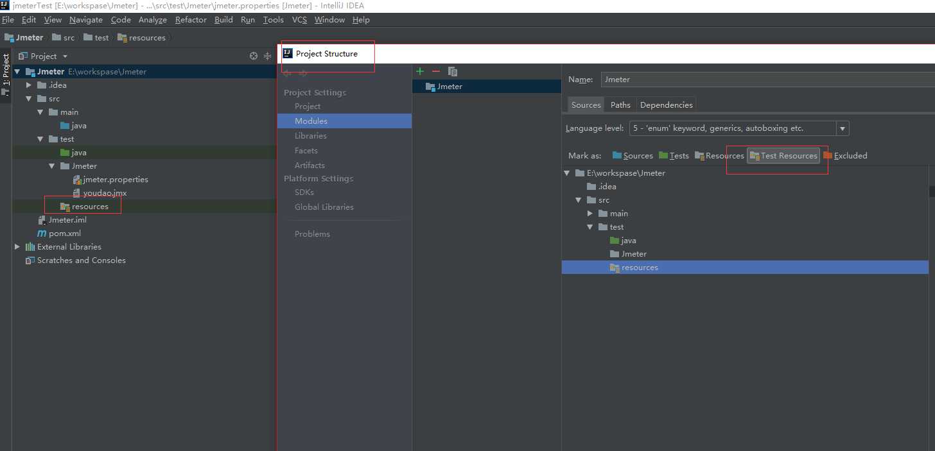Open the File menu
This screenshot has width=935, height=451.
pyautogui.click(x=8, y=19)
